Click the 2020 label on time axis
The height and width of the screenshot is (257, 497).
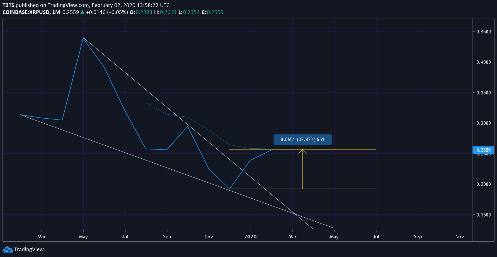point(251,236)
